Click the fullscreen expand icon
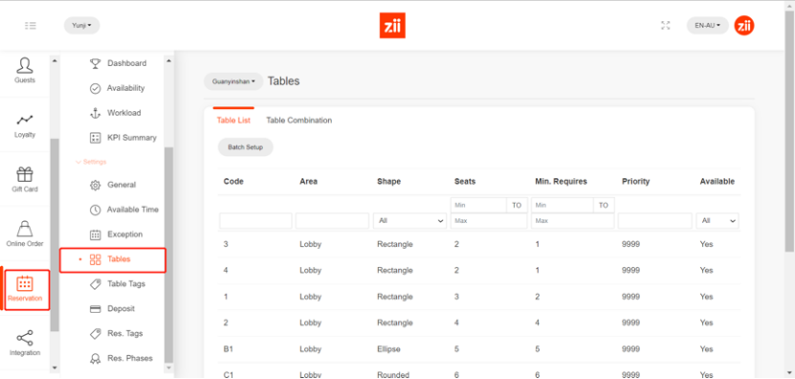Screen dimensions: 795x379 [666, 26]
